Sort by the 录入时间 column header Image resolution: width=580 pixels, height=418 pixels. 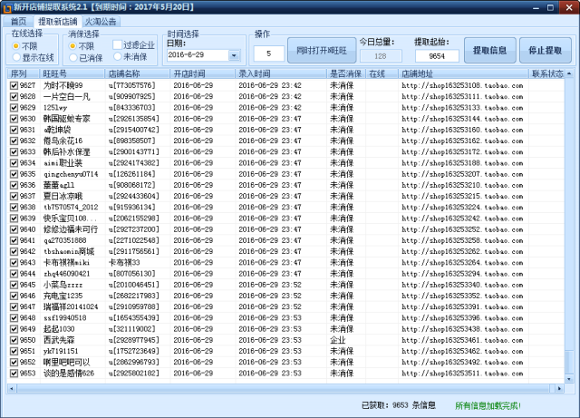point(280,73)
